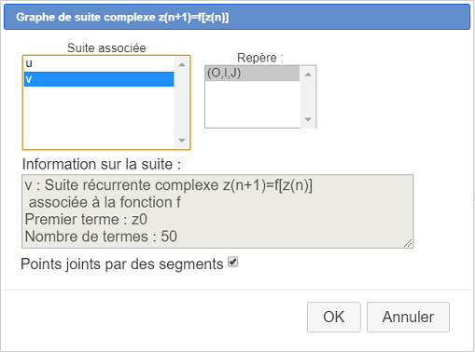The width and height of the screenshot is (475, 352).
Task: Click up arrow of Repère list scrollbar
Action: point(308,74)
